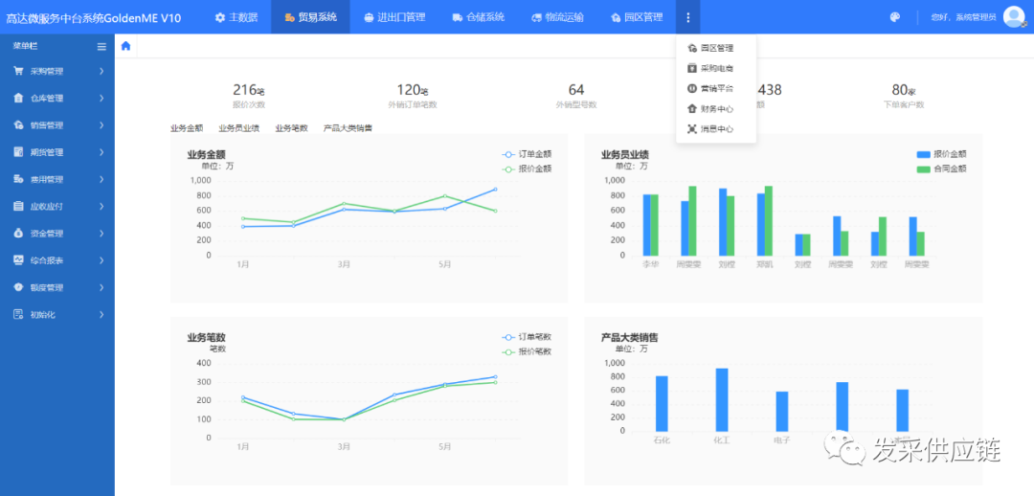The width and height of the screenshot is (1034, 496).
Task: Click the 120笔 外销订单笔数 statistic
Action: [413, 96]
